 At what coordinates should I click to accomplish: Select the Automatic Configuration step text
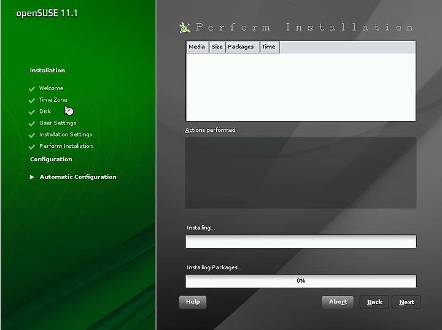point(78,177)
